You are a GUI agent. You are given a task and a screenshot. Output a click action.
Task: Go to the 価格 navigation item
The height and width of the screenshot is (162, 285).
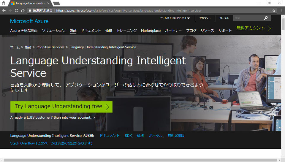[109, 31]
